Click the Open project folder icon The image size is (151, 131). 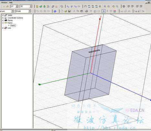pos(66,11)
